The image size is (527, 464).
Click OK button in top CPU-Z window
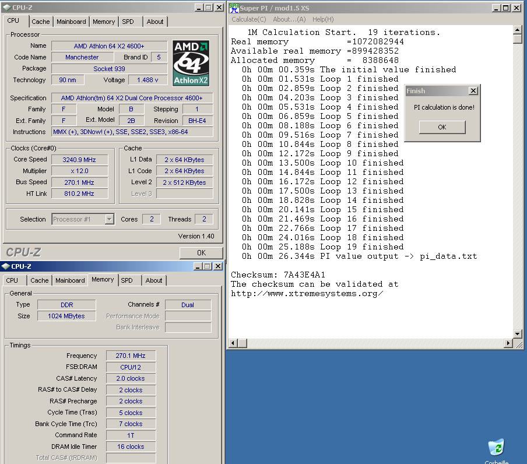(201, 252)
